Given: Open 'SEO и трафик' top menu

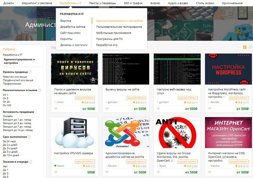Looking at the screenshot, I should (133, 3).
